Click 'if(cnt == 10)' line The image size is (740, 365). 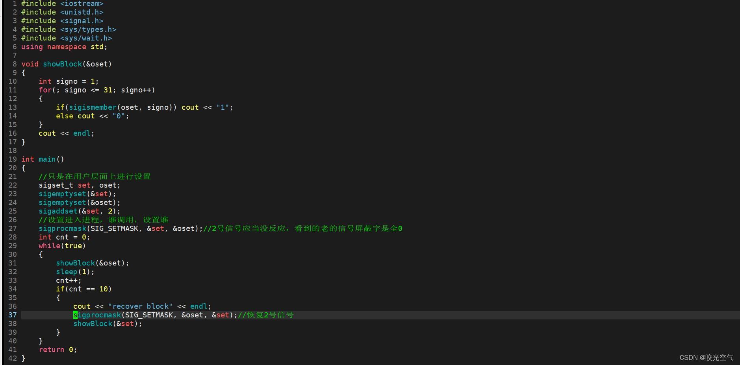click(84, 289)
